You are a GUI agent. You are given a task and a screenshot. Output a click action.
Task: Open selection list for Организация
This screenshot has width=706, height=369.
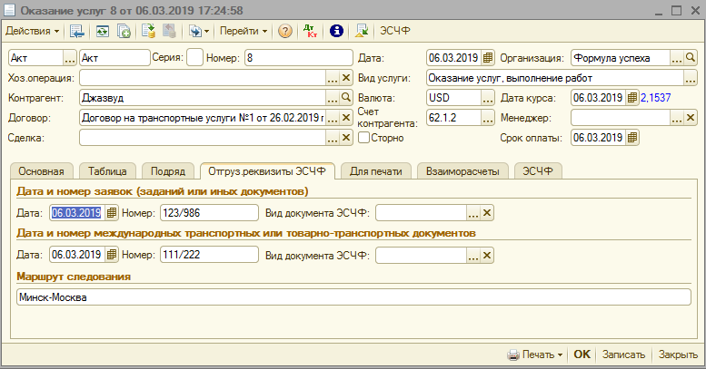click(677, 58)
